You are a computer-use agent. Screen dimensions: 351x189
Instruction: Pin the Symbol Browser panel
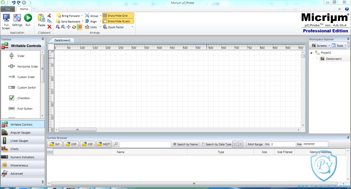pyautogui.click(x=348, y=138)
